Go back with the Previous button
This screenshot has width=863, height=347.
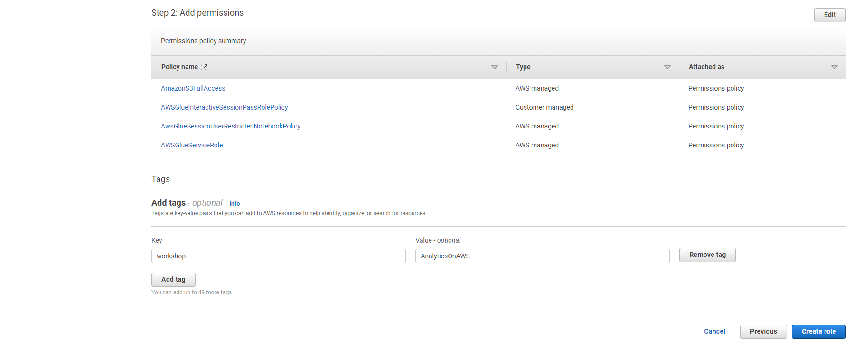tap(763, 332)
